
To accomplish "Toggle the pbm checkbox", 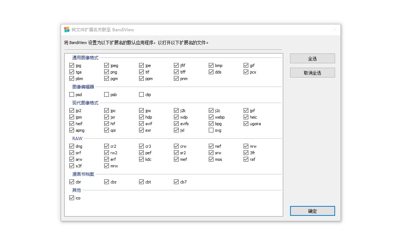I will tap(72, 79).
